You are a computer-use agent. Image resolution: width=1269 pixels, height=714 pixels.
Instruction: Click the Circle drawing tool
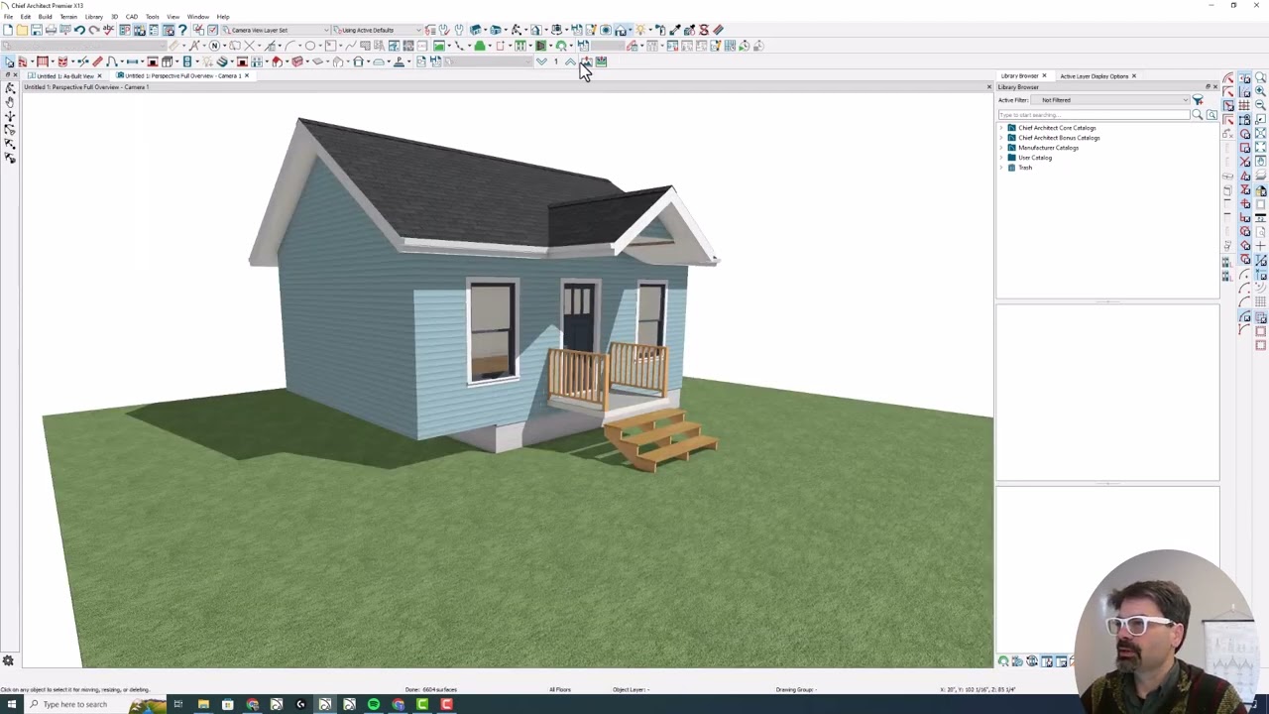click(309, 46)
